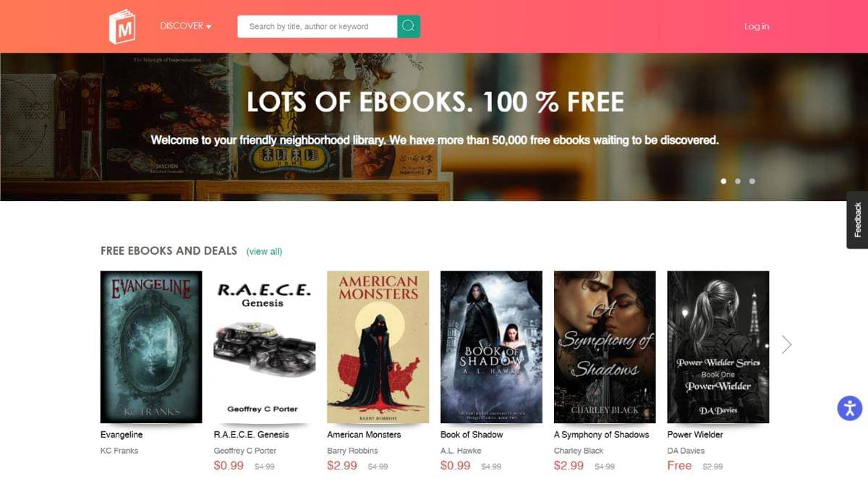The image size is (868, 489).
Task: Open the Power Wielder book cover
Action: coord(718,347)
